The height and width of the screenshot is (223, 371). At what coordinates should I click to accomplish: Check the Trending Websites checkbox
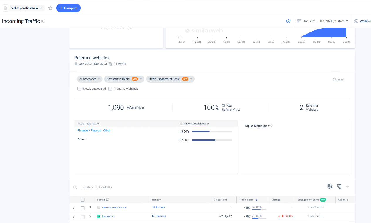pos(110,89)
